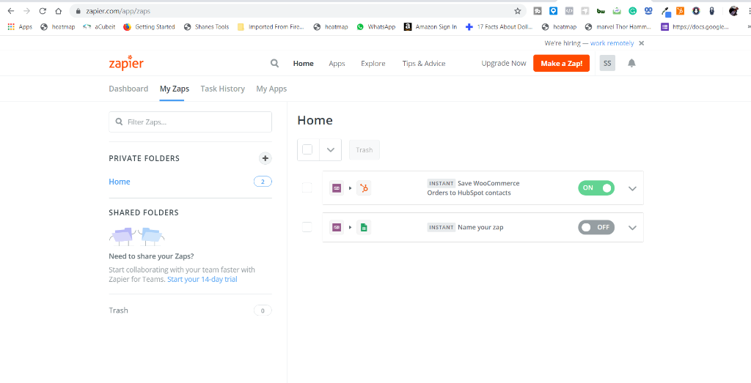Open the aCubeit bookmark
This screenshot has width=751, height=383.
99,27
